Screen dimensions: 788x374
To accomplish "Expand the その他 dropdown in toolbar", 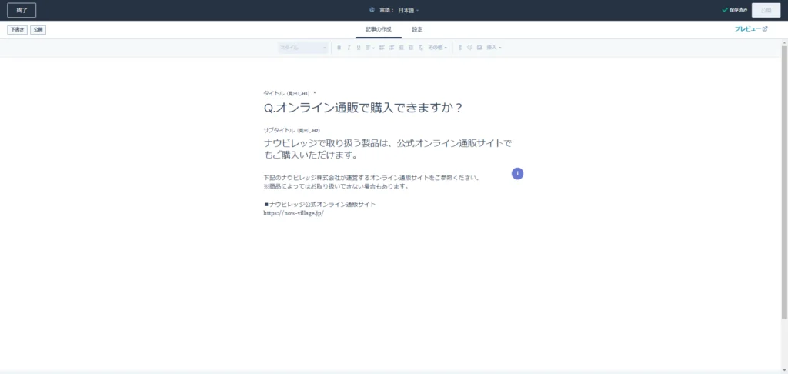I will click(x=437, y=48).
